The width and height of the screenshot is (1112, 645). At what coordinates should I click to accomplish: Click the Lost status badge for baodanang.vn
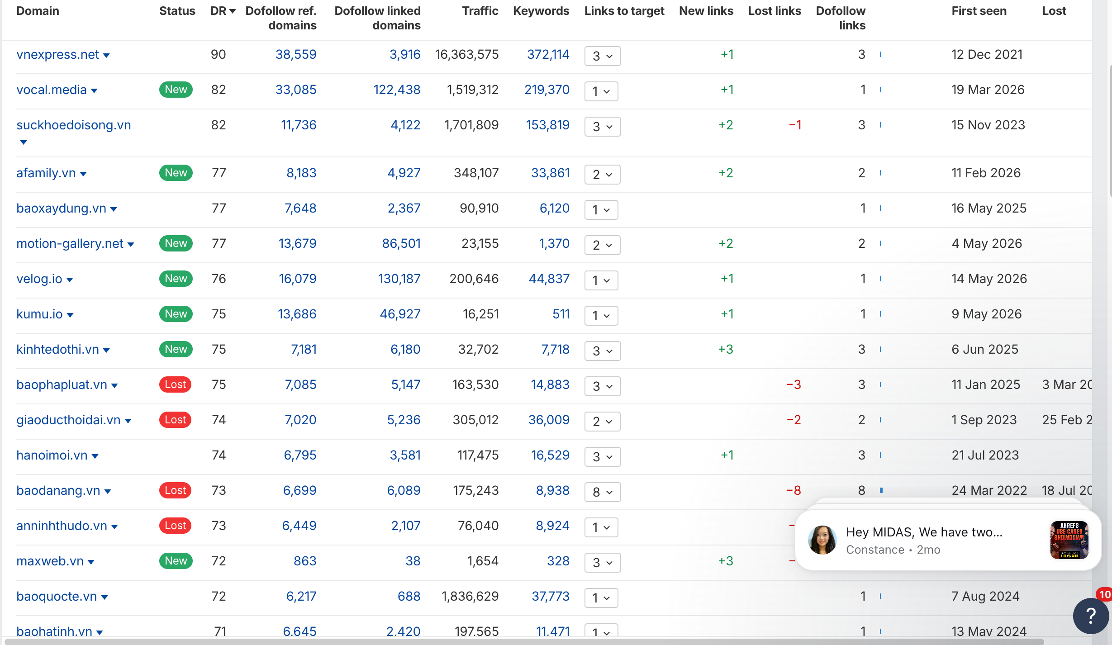[176, 490]
